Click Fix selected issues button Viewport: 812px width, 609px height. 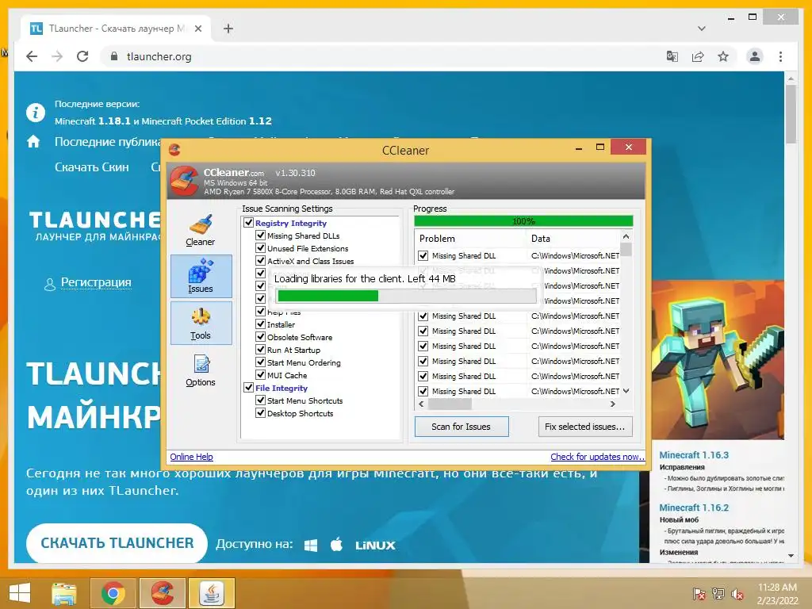pyautogui.click(x=585, y=427)
